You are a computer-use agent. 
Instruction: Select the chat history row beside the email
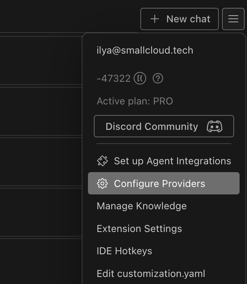point(41,60)
